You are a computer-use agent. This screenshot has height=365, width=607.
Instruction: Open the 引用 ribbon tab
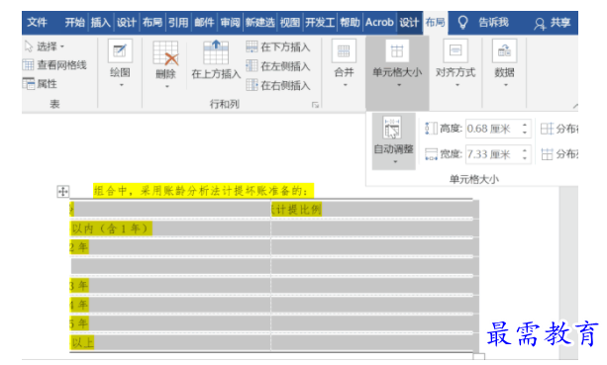pyautogui.click(x=178, y=23)
